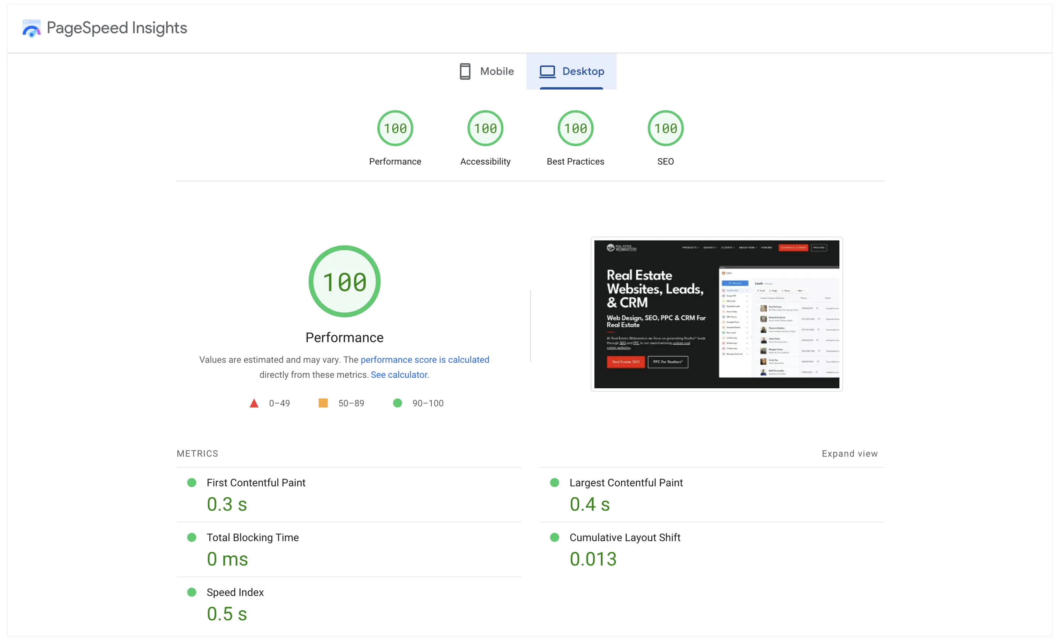Click the desktop laptop icon
The width and height of the screenshot is (1060, 641).
click(x=547, y=71)
